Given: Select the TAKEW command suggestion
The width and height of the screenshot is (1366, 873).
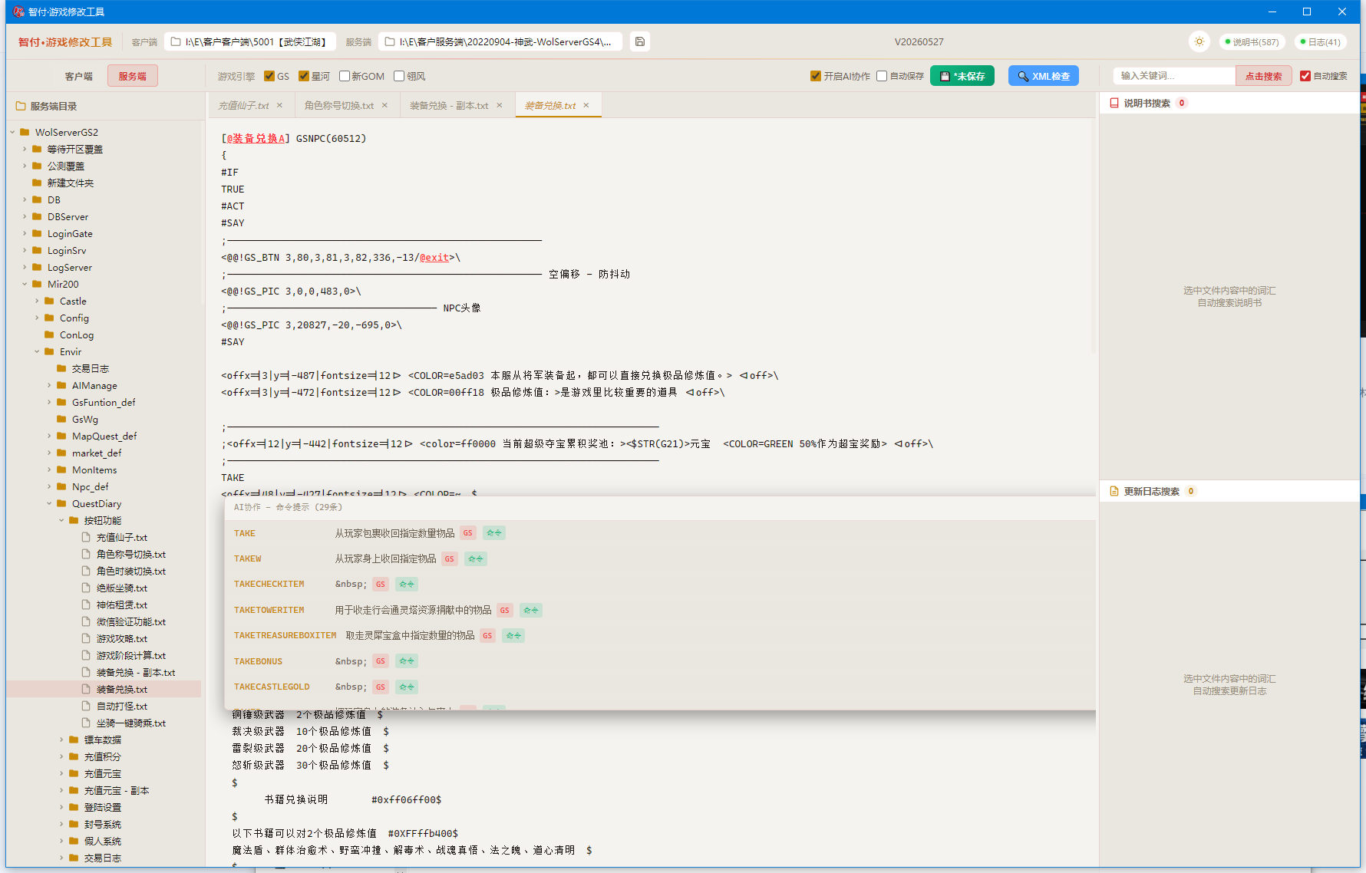Looking at the screenshot, I should tap(660, 558).
